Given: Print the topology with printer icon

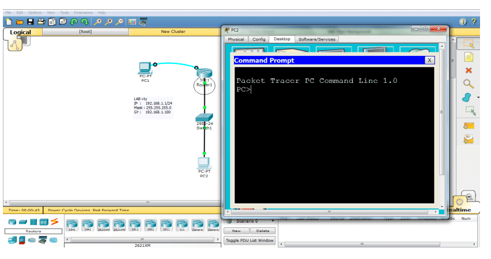Looking at the screenshot, I should coord(41,22).
